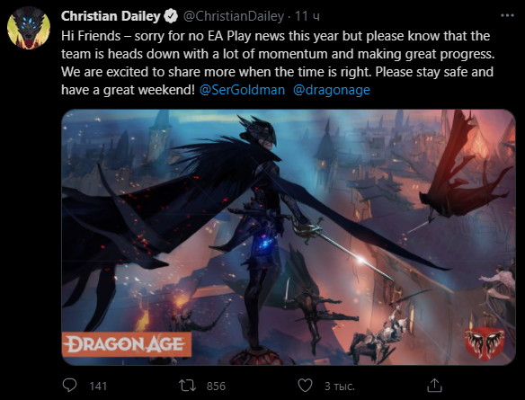Like the tweet with heart icon
Viewport: 525px width, 400px height.
(x=305, y=386)
